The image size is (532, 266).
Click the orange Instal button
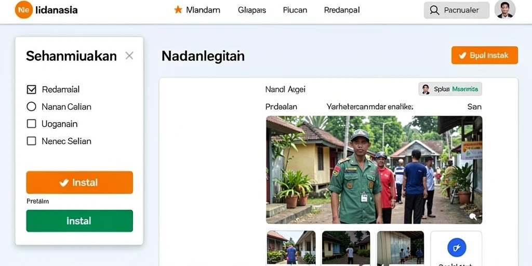(79, 182)
